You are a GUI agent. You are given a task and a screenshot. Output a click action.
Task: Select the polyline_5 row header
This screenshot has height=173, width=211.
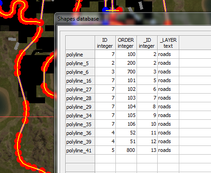[x=80, y=63]
